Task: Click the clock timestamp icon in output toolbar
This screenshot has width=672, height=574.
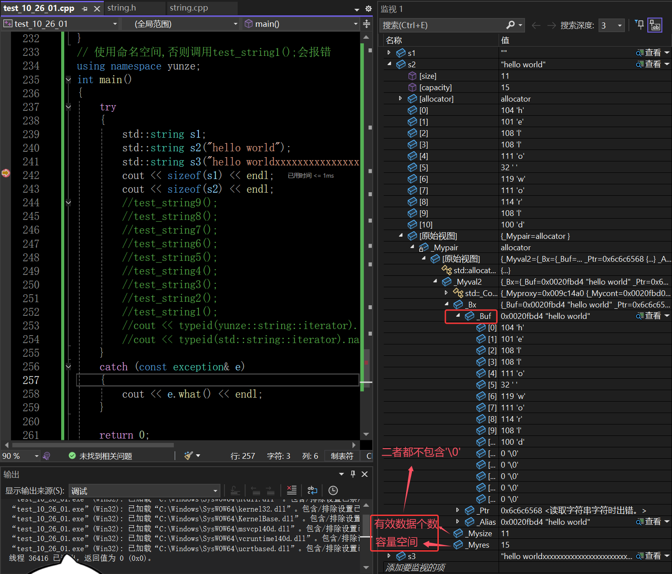Action: 333,490
